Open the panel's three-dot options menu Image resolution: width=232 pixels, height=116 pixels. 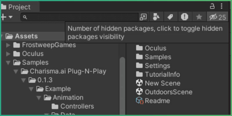222,6
